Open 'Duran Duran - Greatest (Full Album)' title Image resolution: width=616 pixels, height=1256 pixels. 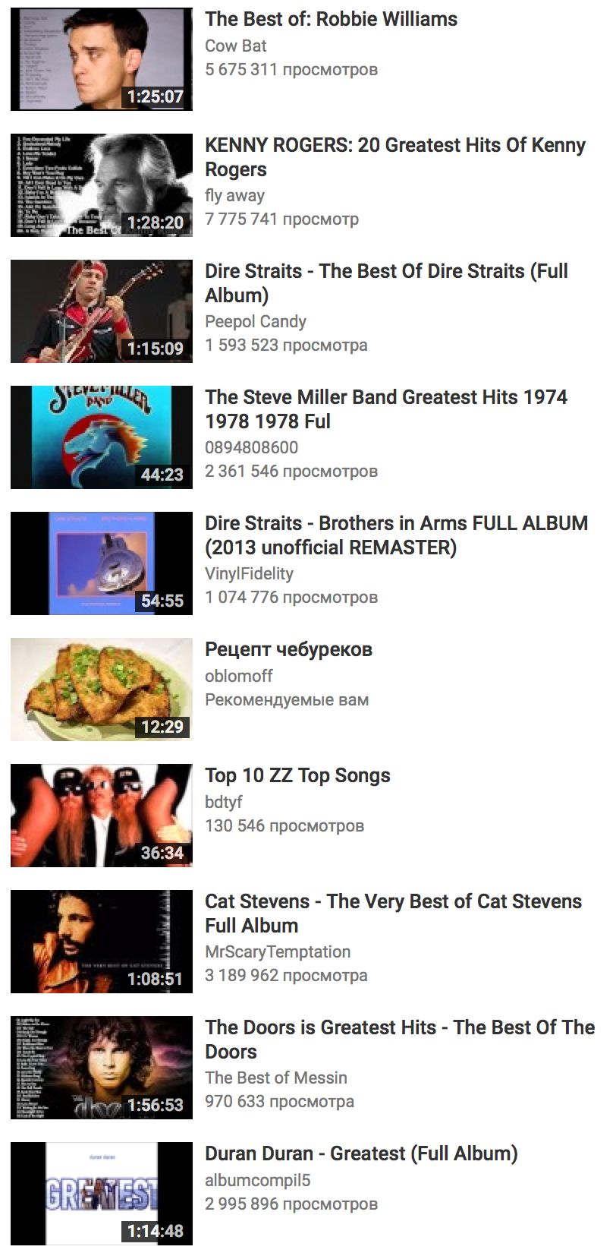[x=361, y=1153]
